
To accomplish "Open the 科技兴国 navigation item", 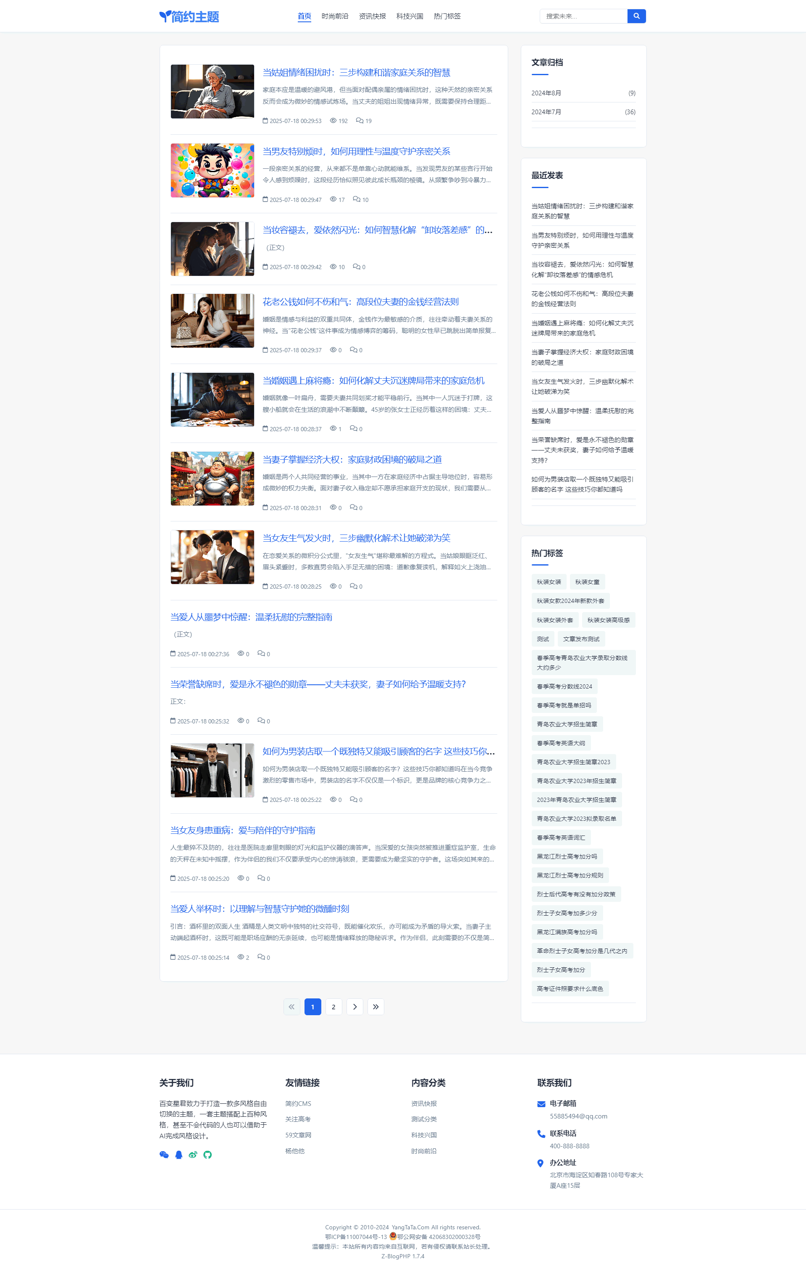I will (410, 16).
